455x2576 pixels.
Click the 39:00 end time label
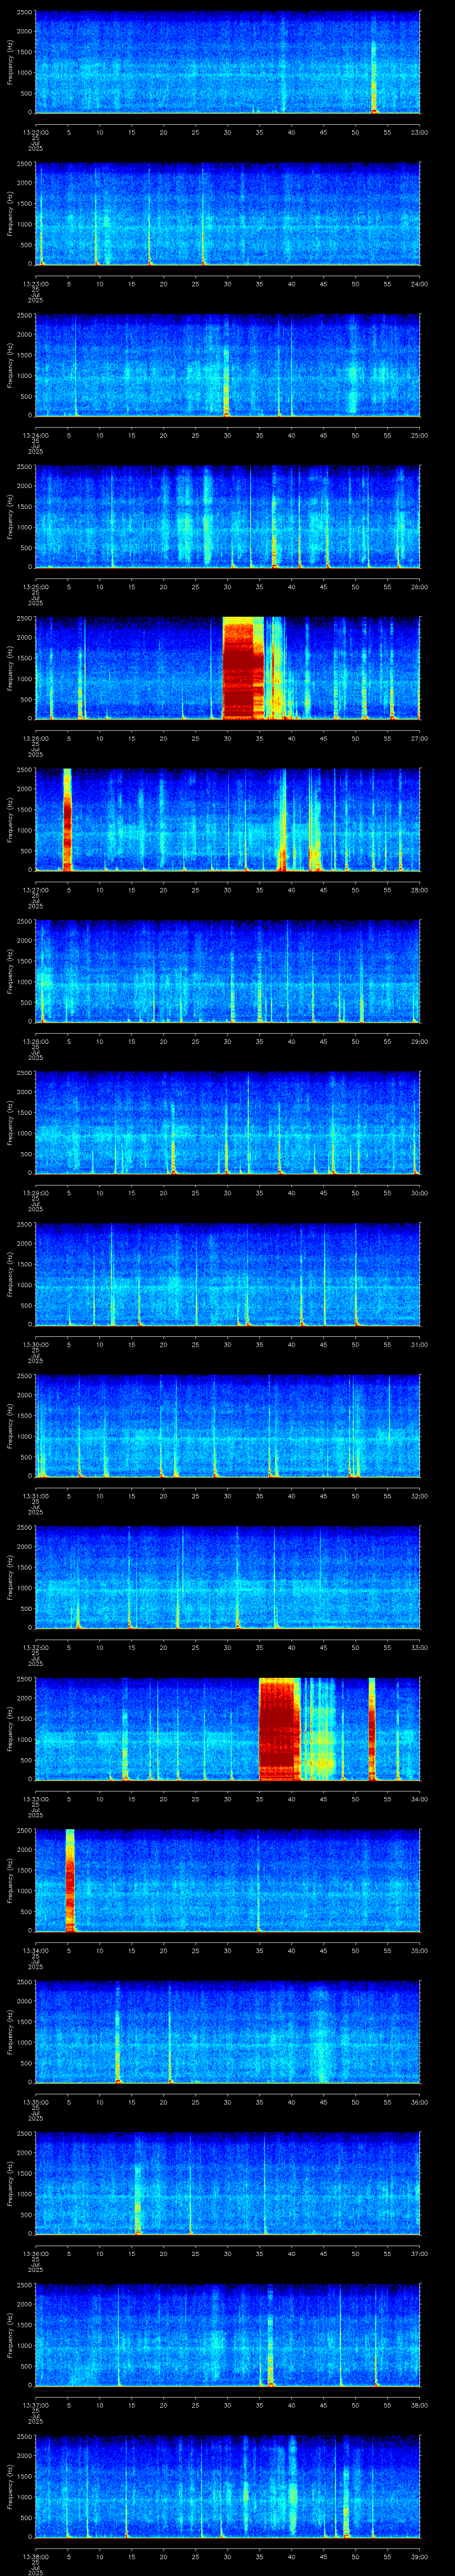(420, 2556)
